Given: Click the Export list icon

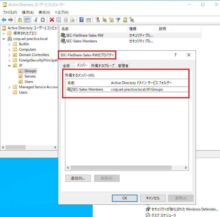Looking at the screenshot, I should 72,20.
